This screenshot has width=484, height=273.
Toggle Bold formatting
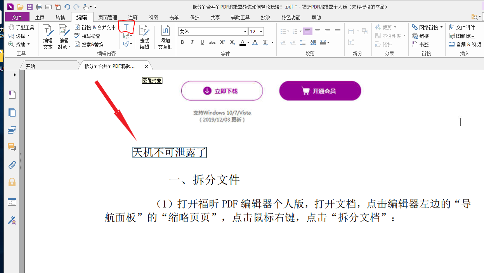click(182, 42)
